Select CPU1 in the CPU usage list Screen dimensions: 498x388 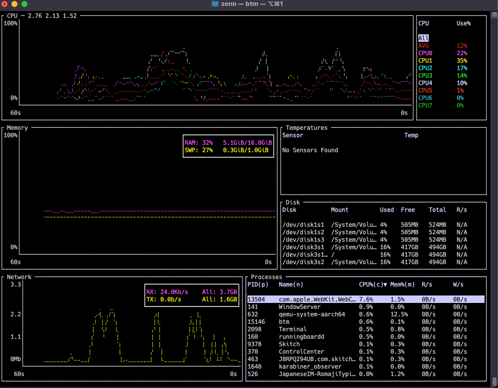[x=425, y=61]
